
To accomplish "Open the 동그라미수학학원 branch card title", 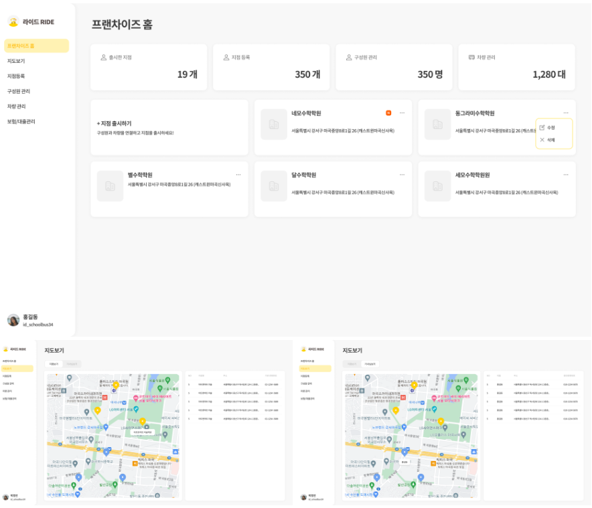I will pos(475,113).
